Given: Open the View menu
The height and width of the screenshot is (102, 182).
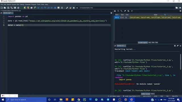Looking at the screenshot, I should (x=42, y=5).
